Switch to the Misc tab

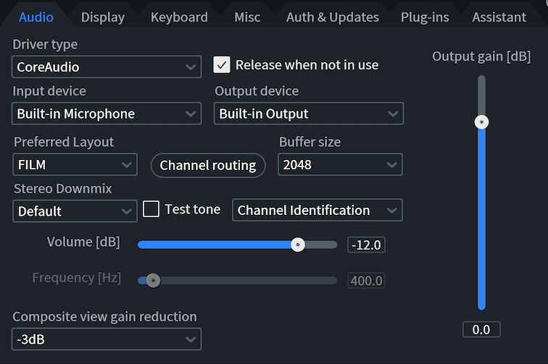[247, 17]
